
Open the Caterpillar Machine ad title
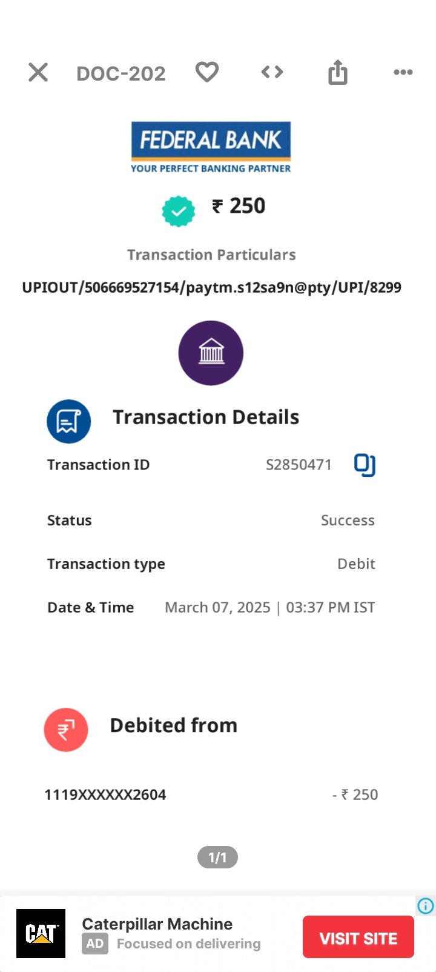[x=157, y=924]
